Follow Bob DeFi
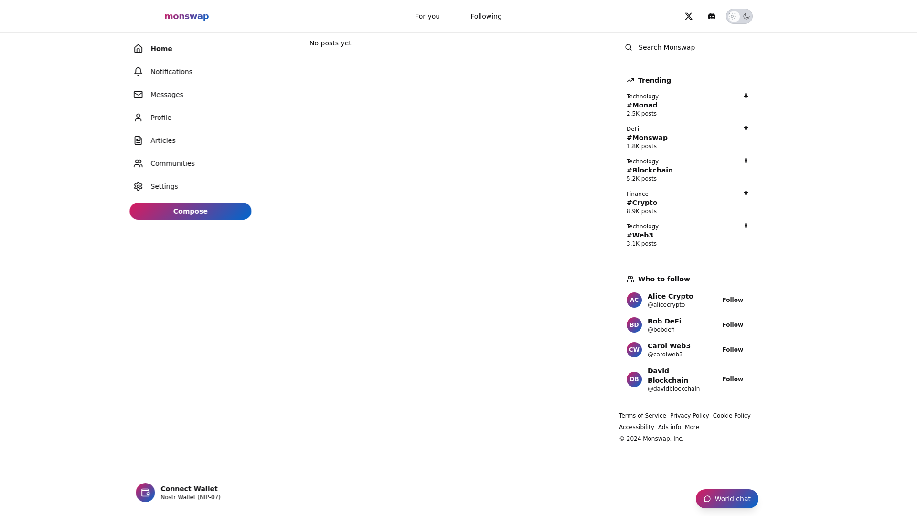Image resolution: width=917 pixels, height=516 pixels. [733, 325]
